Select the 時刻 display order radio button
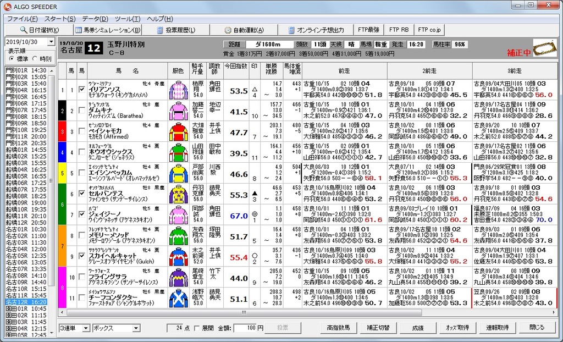 [35, 58]
